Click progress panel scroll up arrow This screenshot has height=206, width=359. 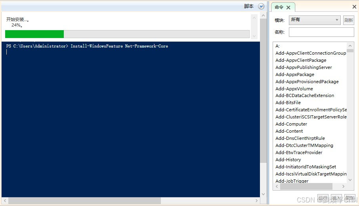(x=254, y=18)
